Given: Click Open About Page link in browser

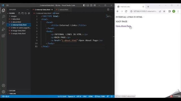Looking at the screenshot, I should pyautogui.click(x=123, y=26).
